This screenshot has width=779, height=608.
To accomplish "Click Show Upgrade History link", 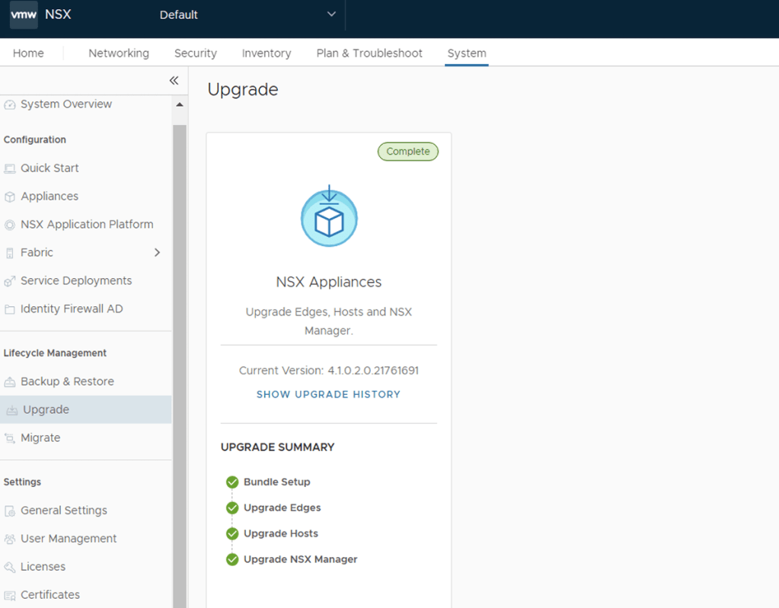I will click(x=328, y=395).
